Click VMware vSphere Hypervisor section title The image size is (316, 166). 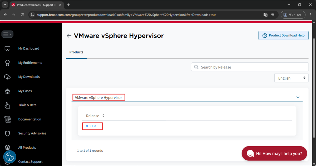tap(98, 97)
